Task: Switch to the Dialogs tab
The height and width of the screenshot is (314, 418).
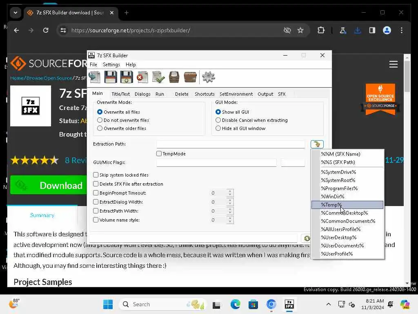Action: click(142, 94)
